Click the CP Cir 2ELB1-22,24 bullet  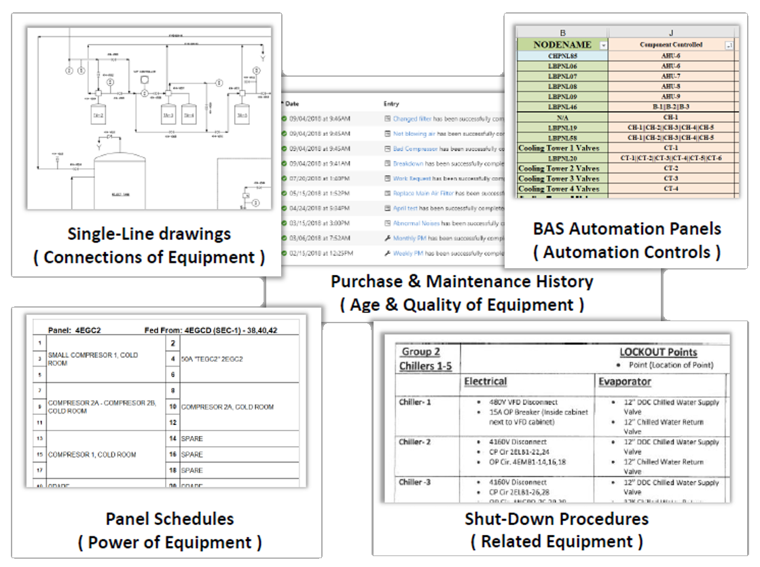[519, 452]
